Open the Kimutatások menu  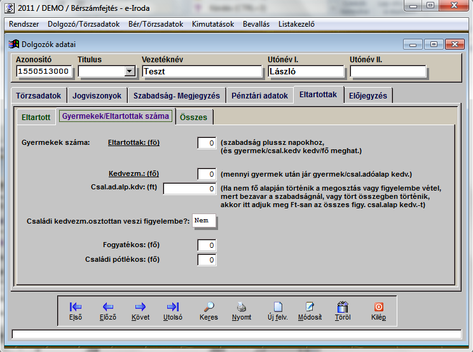(x=212, y=24)
